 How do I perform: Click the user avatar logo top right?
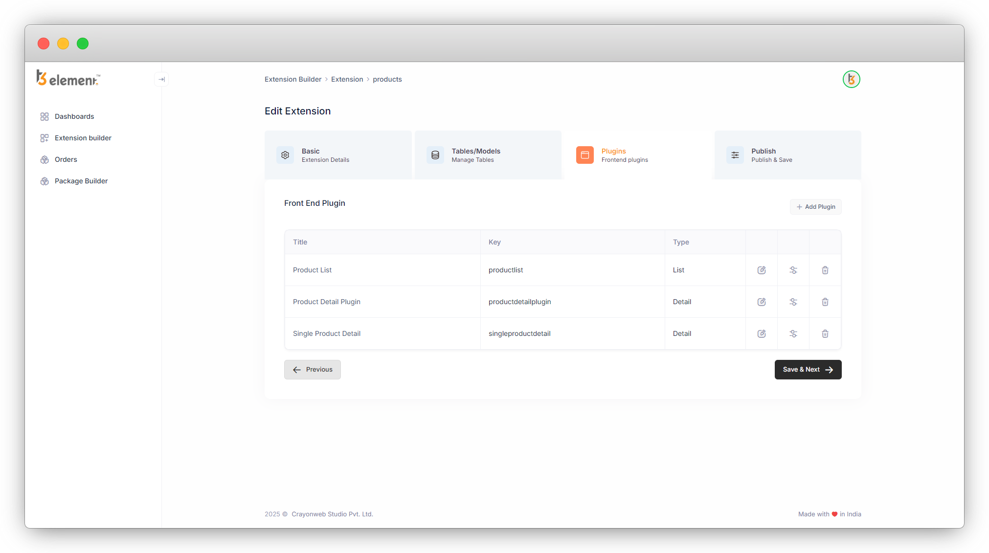851,79
